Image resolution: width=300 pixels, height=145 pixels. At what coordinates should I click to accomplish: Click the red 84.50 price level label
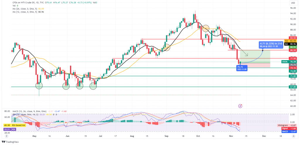pyautogui.click(x=293, y=38)
